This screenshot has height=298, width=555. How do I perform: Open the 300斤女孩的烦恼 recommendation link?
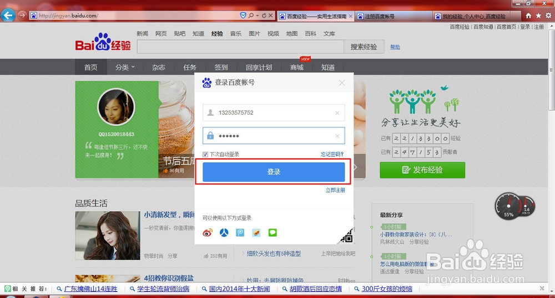[387, 289]
